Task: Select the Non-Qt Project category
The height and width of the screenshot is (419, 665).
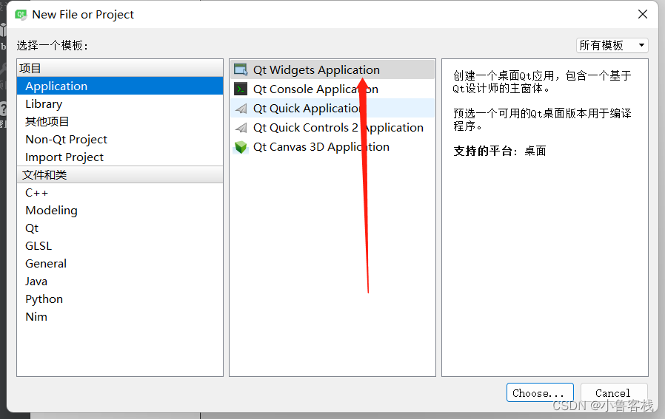Action: click(120, 139)
